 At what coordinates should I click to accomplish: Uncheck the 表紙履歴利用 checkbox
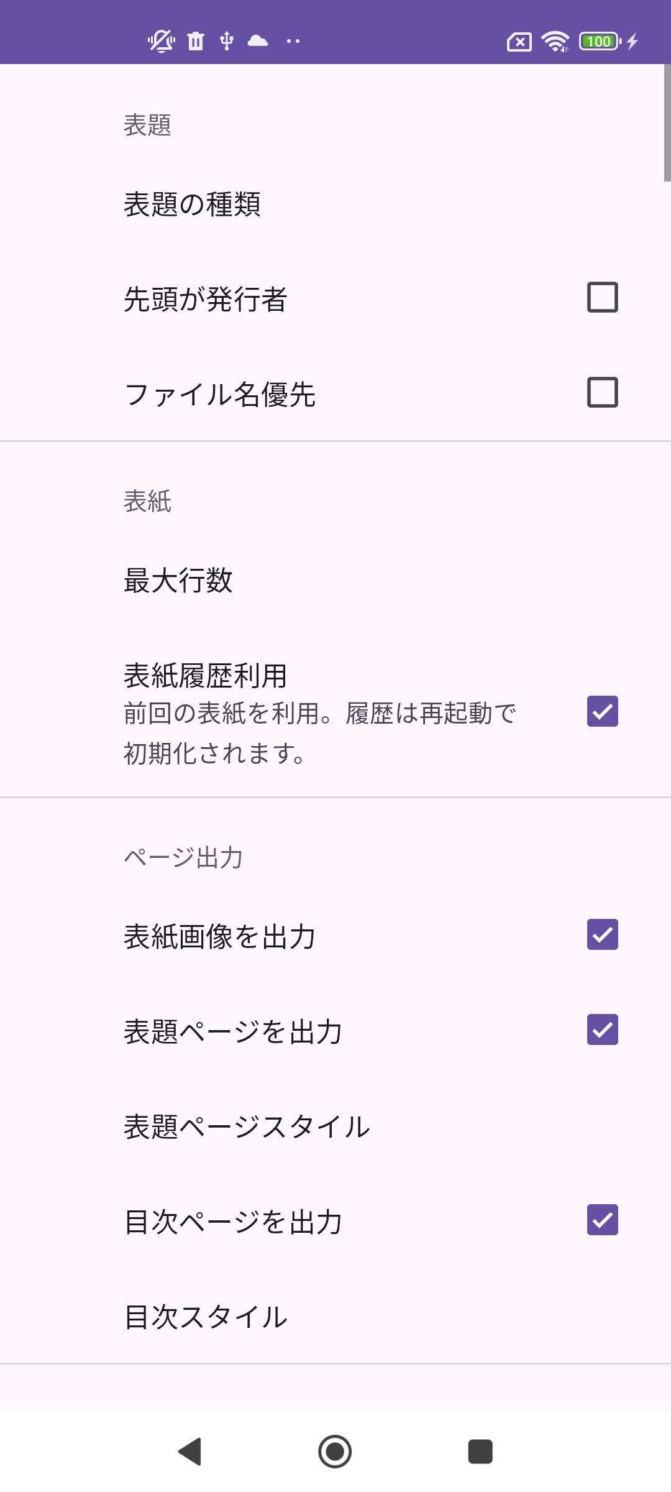click(602, 711)
